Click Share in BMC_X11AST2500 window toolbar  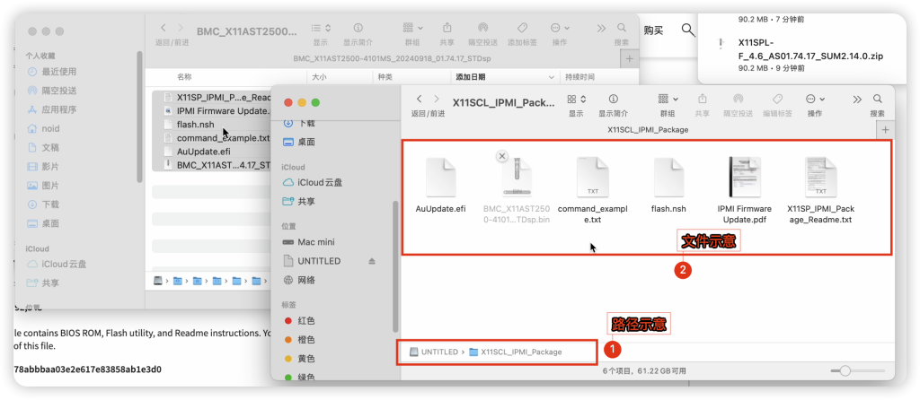point(447,28)
